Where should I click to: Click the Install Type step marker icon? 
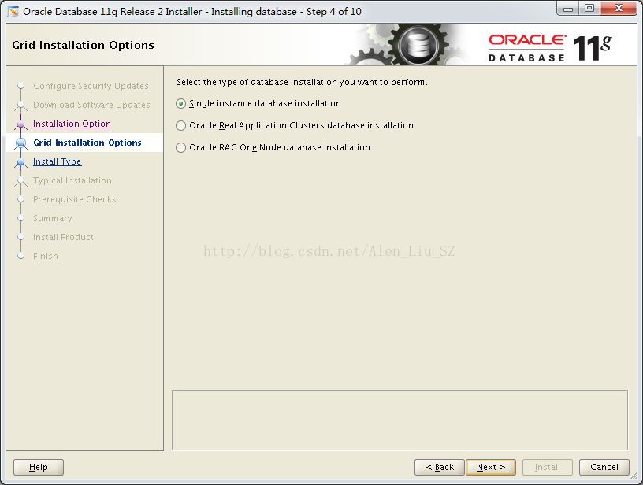21,162
